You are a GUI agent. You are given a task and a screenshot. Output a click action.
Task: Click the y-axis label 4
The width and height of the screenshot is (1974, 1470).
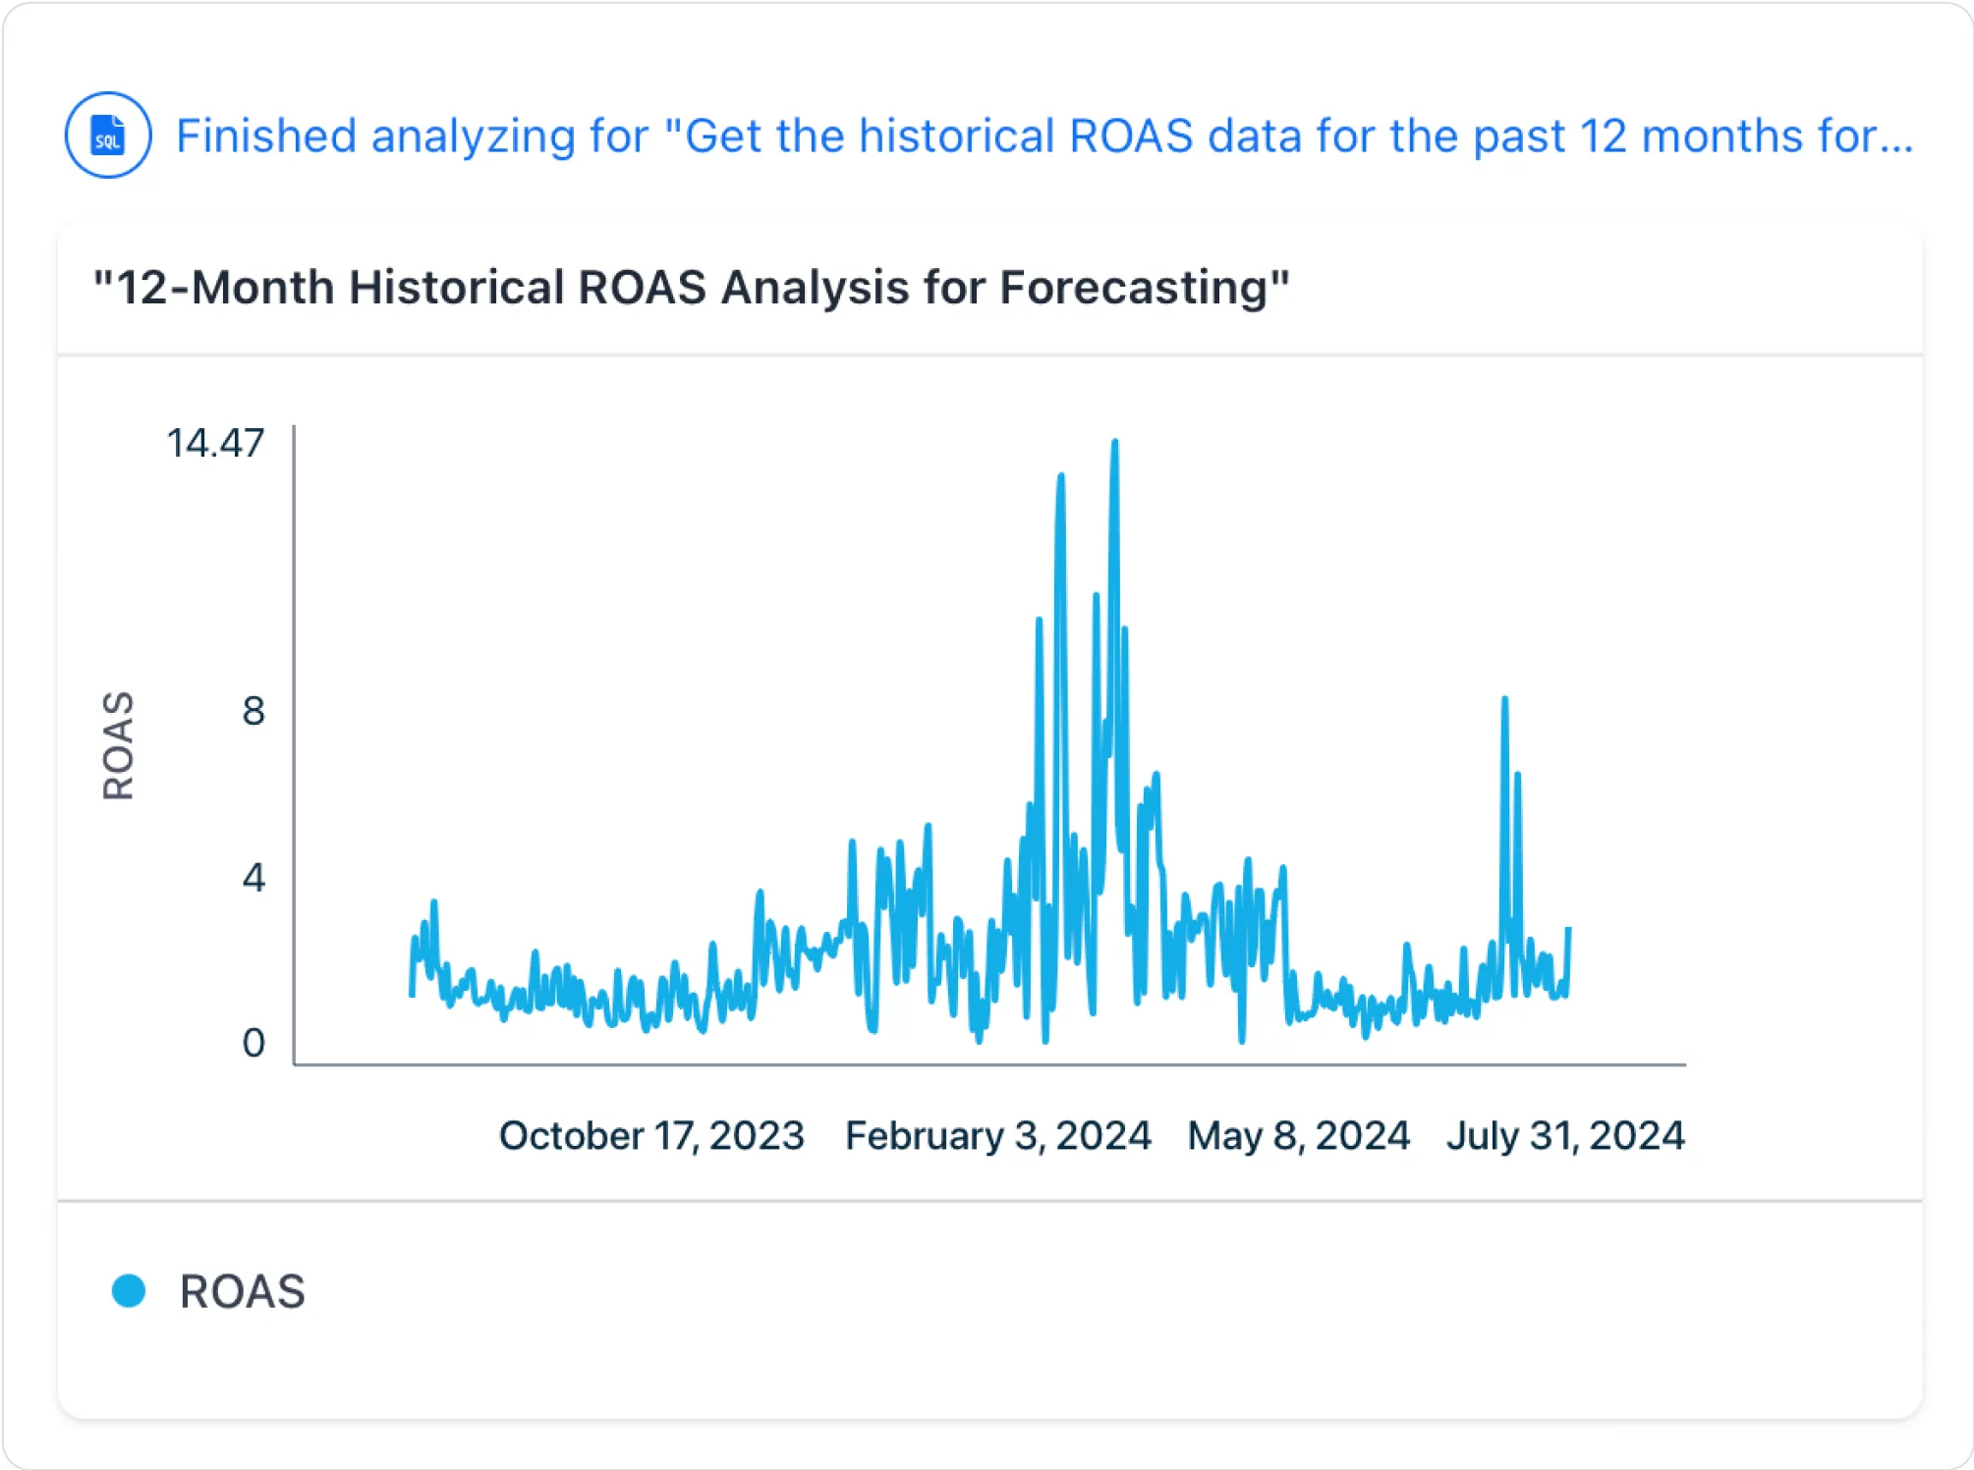coord(254,877)
